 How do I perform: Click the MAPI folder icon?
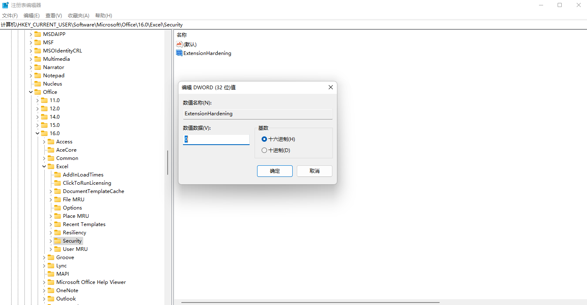point(51,274)
